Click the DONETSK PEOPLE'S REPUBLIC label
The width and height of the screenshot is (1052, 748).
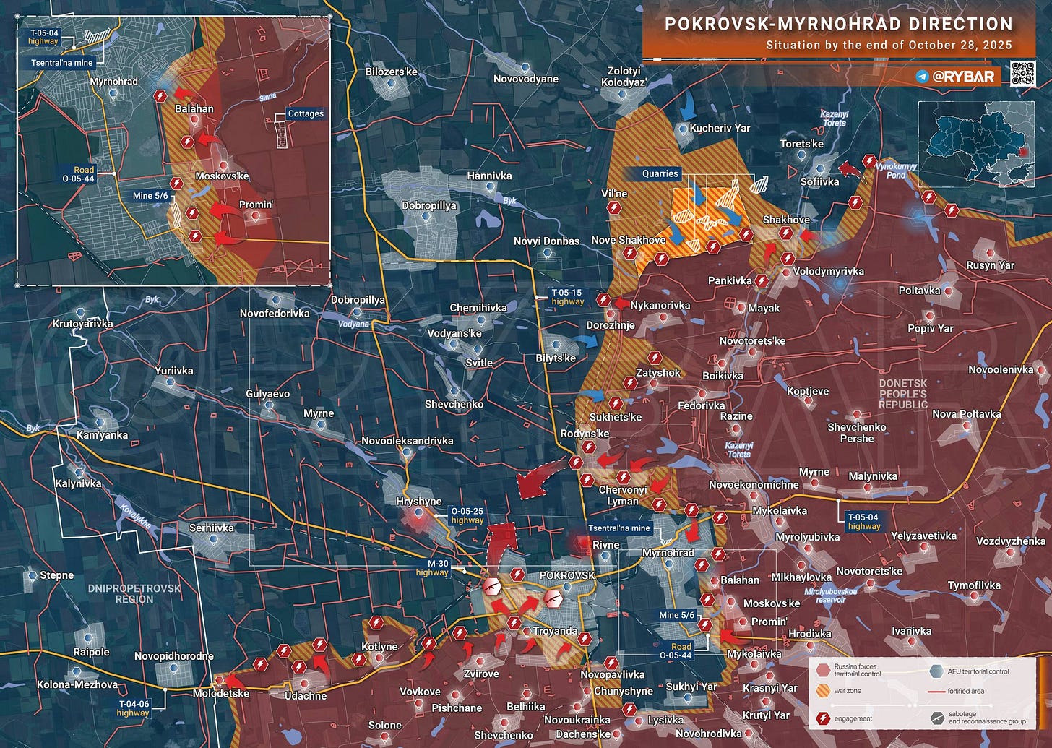pos(902,394)
